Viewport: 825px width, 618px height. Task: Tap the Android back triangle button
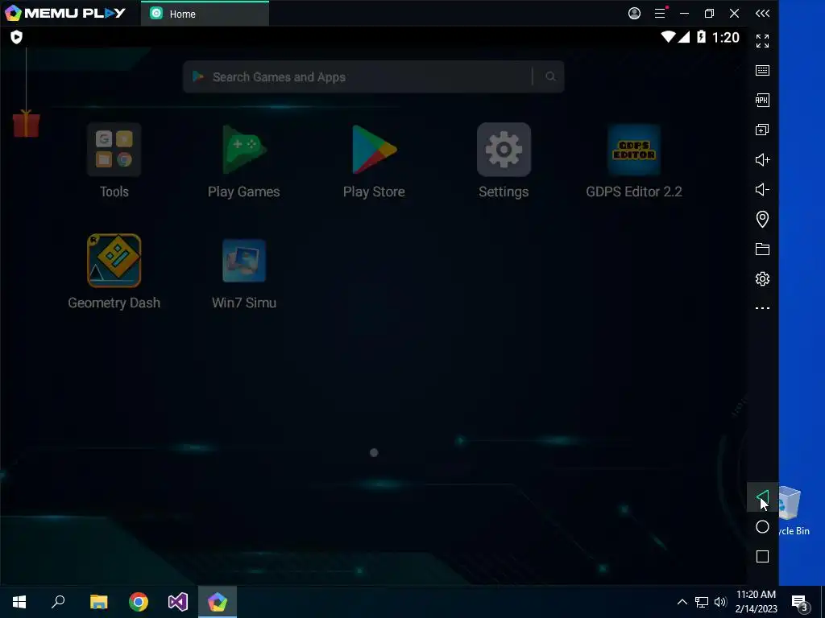pos(762,497)
